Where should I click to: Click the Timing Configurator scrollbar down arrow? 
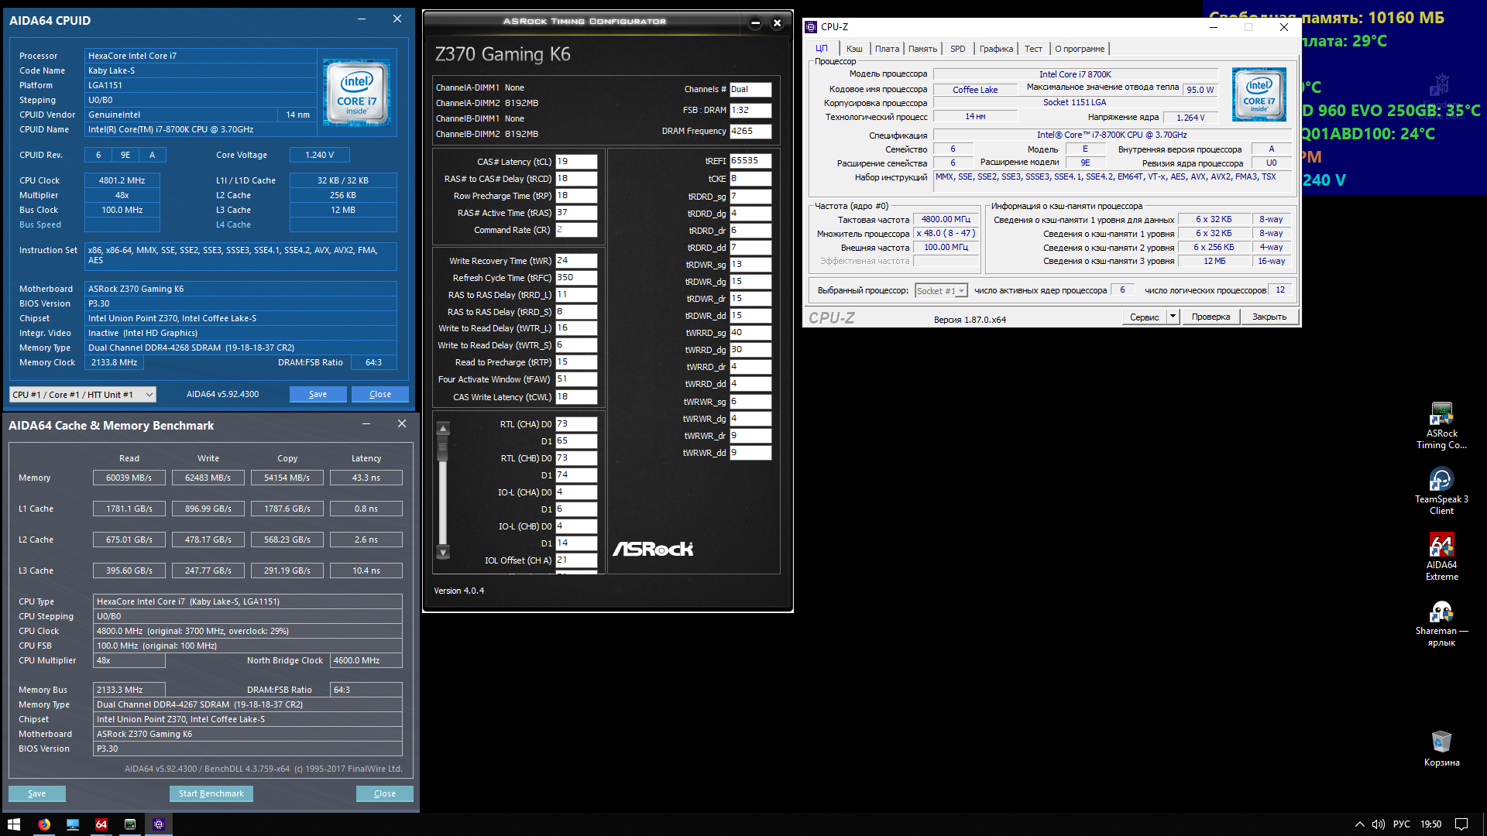point(443,553)
